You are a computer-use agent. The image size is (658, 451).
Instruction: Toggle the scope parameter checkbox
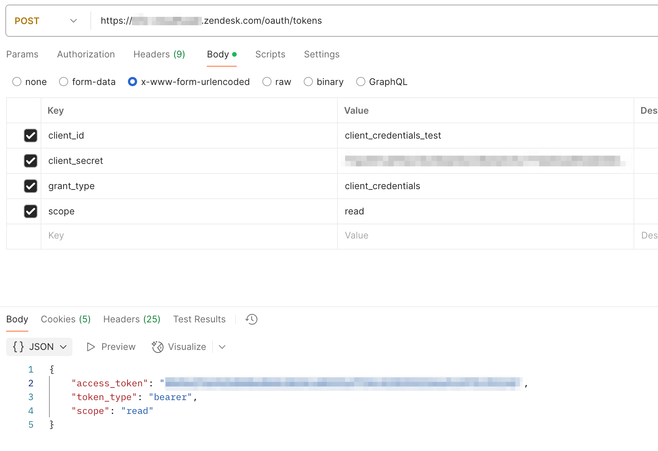[31, 211]
